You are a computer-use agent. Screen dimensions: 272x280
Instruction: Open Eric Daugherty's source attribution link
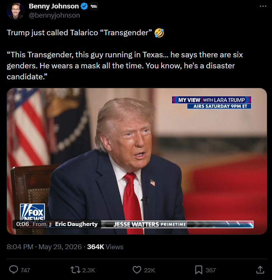(x=76, y=224)
